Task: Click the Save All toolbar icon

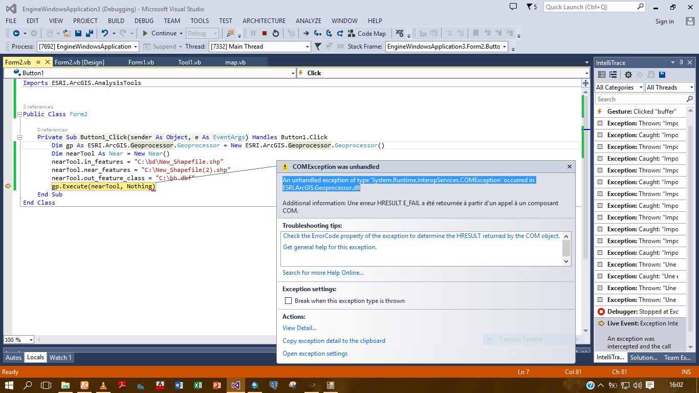Action: 90,33
